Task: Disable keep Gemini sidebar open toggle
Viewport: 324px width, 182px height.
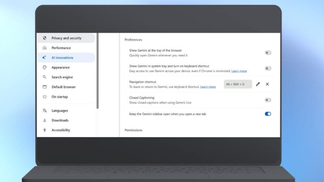Action: point(268,114)
